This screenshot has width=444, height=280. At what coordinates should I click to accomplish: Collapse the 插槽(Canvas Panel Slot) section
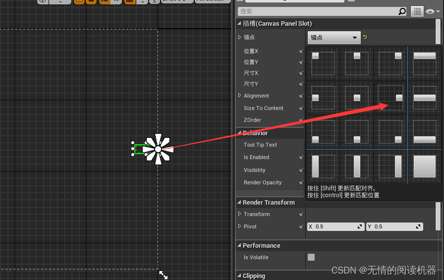(239, 23)
